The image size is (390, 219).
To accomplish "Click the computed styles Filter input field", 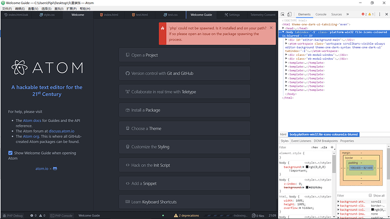I will (x=352, y=195).
